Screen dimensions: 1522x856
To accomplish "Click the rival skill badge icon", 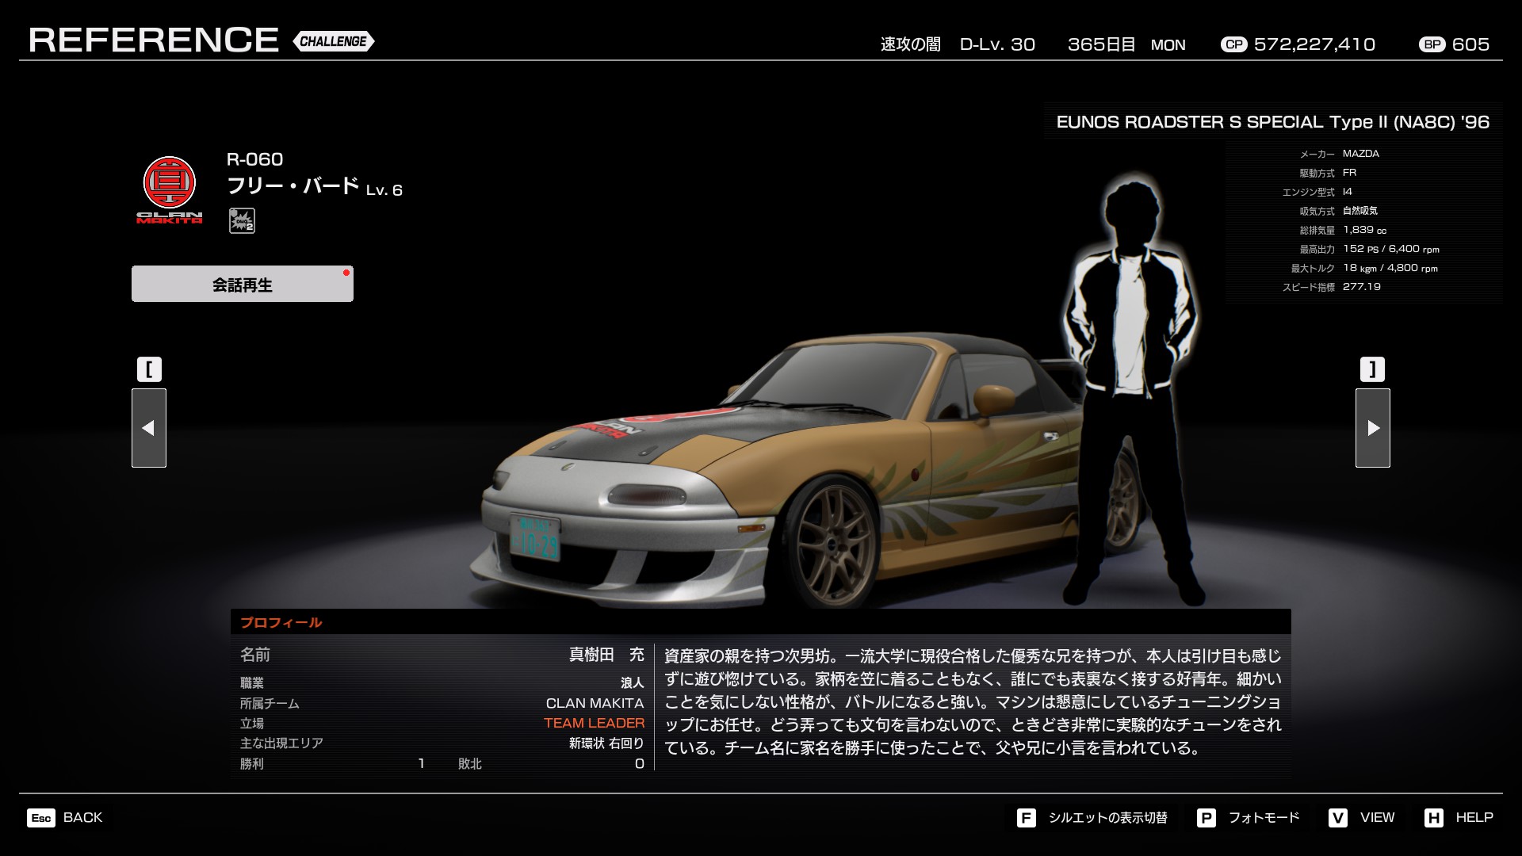I will click(x=242, y=220).
